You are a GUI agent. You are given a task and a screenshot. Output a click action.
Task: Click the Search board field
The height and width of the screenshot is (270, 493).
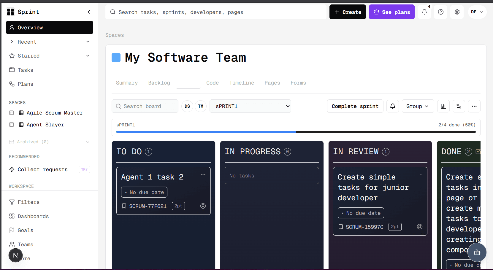click(145, 106)
